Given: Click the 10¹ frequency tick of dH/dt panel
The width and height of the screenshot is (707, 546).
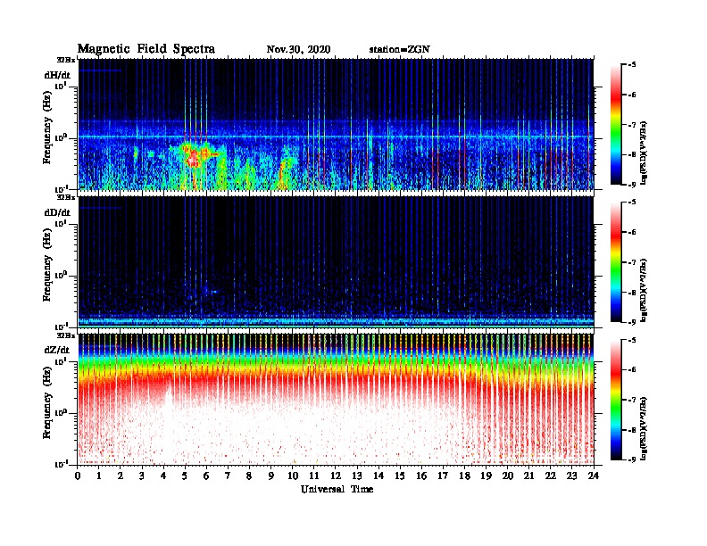Looking at the screenshot, I should [61, 86].
